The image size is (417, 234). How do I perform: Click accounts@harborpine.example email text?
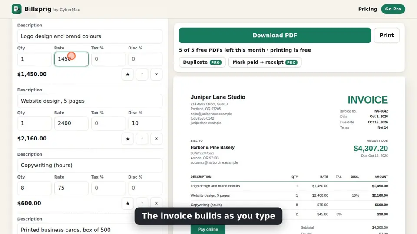point(214,162)
